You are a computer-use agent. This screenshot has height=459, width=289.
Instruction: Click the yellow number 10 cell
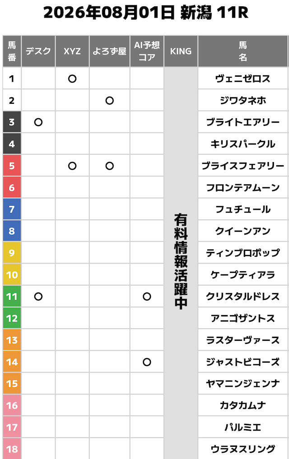point(12,274)
